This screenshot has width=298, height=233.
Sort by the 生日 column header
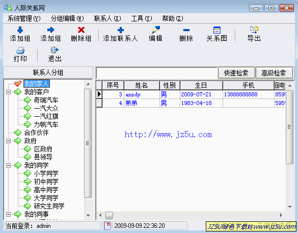click(x=201, y=86)
